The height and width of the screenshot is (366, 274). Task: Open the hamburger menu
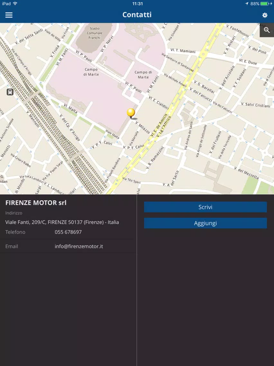coord(9,15)
